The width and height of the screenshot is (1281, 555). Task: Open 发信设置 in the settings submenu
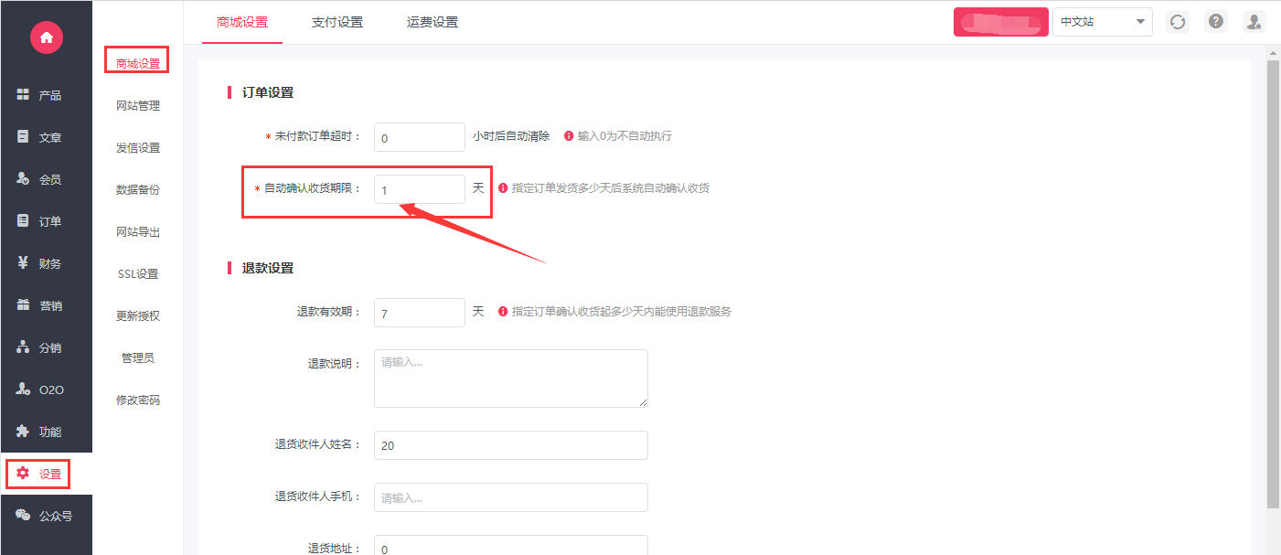(x=138, y=148)
